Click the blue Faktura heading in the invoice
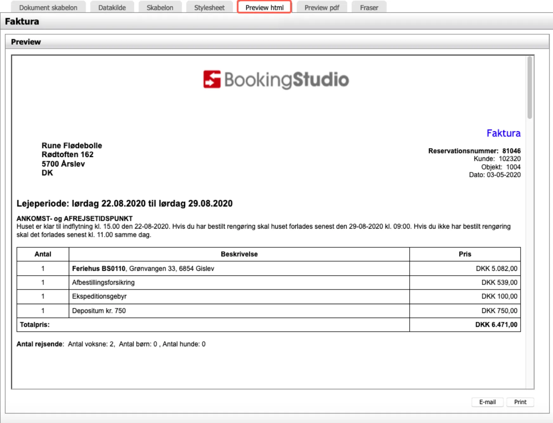 [x=503, y=133]
